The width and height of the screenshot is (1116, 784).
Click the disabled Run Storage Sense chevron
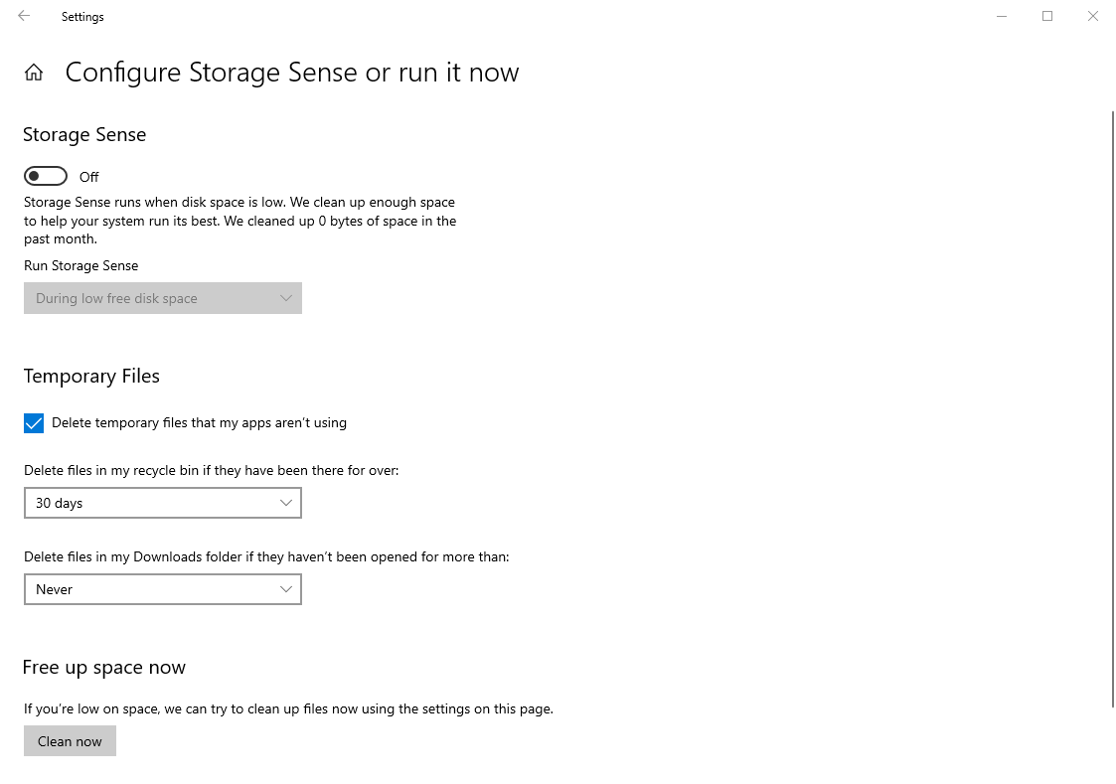tap(287, 298)
